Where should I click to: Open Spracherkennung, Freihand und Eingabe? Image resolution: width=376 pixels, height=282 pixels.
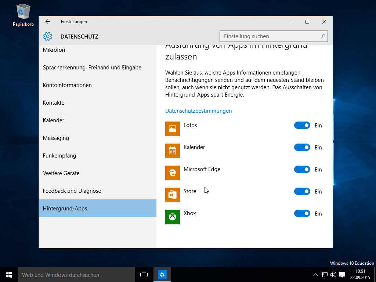(x=98, y=68)
